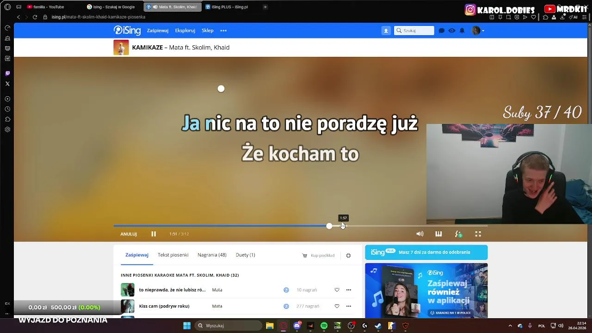Open history clock icon in Opera sidebar
This screenshot has width=592, height=333.
tap(7, 109)
